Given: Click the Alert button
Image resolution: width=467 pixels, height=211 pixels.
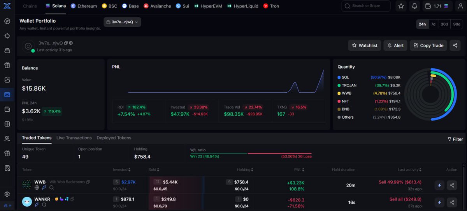Looking at the screenshot, I should click(x=395, y=45).
